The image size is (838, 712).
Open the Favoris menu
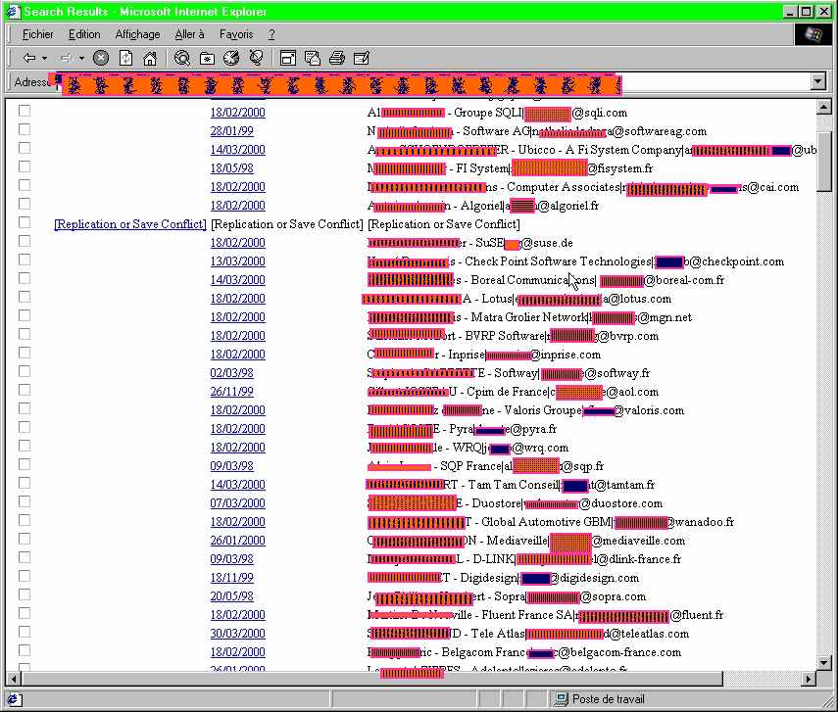tap(235, 34)
